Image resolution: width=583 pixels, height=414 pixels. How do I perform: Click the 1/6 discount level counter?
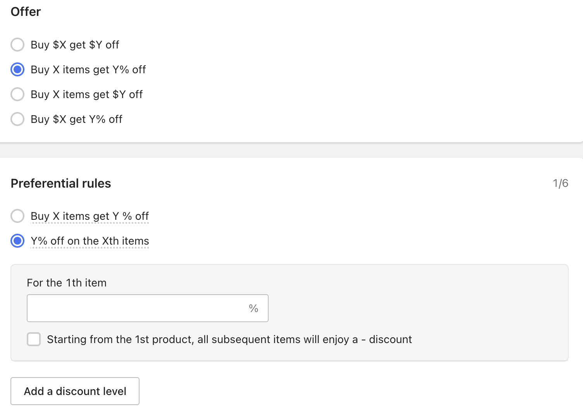pyautogui.click(x=560, y=183)
